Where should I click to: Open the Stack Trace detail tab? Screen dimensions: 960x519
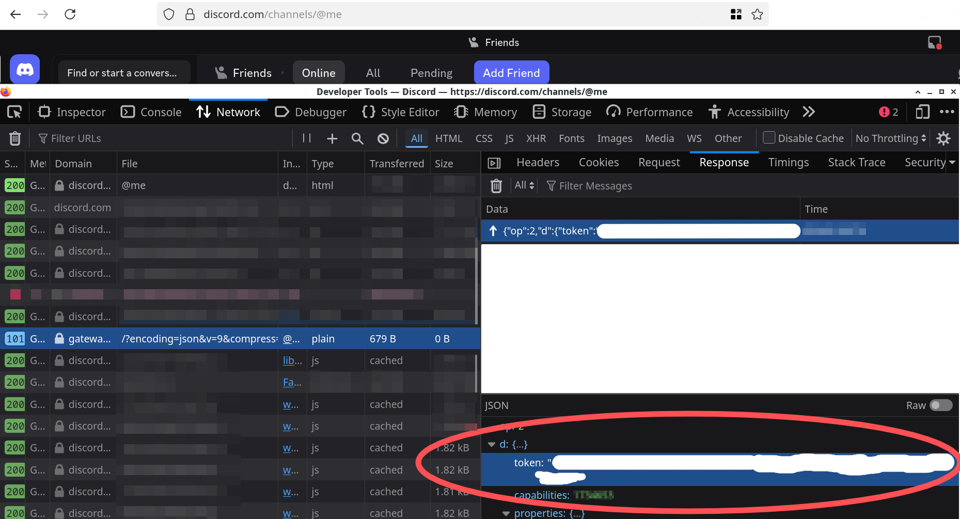click(857, 163)
